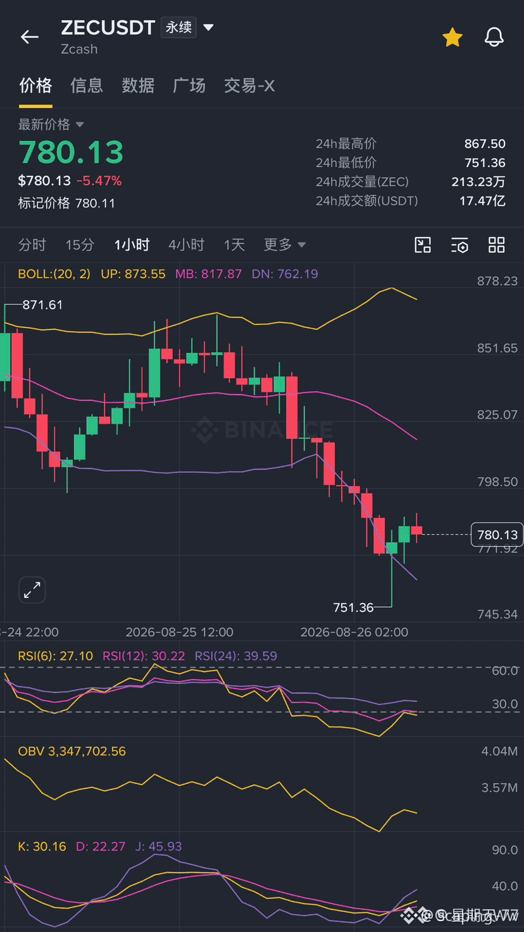This screenshot has width=524, height=932.
Task: Tap the RSI(6): 27.10 label
Action: [x=55, y=656]
